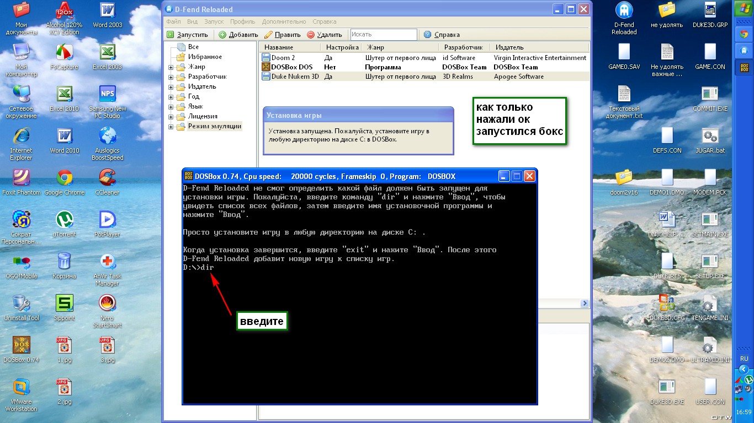754x423 pixels.
Task: Select the DOSBox 0.74 desktop shortcut
Action: [x=22, y=346]
